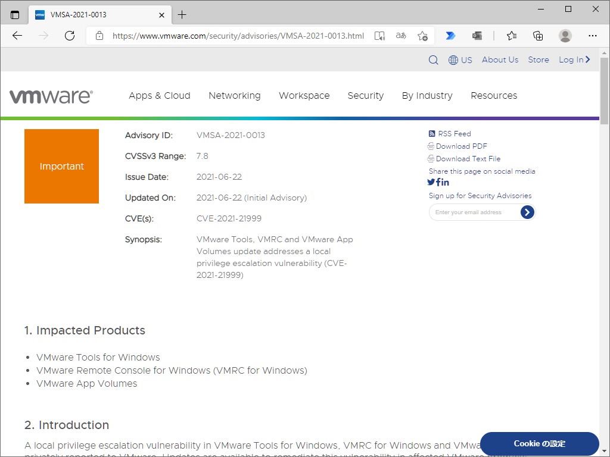Viewport: 610px width, 457px height.
Task: Click the Twitter share icon
Action: 431,182
